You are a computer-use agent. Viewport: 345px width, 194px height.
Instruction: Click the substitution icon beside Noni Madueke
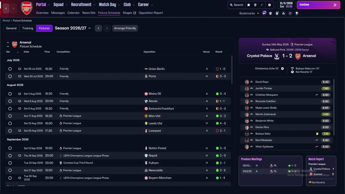pyautogui.click(x=317, y=140)
